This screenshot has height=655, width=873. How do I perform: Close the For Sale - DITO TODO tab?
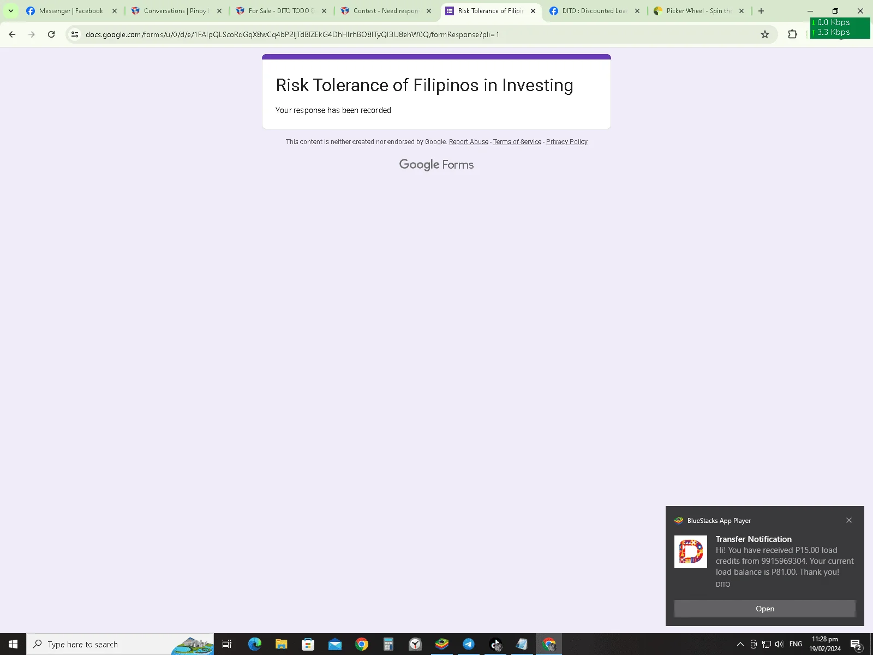point(324,11)
